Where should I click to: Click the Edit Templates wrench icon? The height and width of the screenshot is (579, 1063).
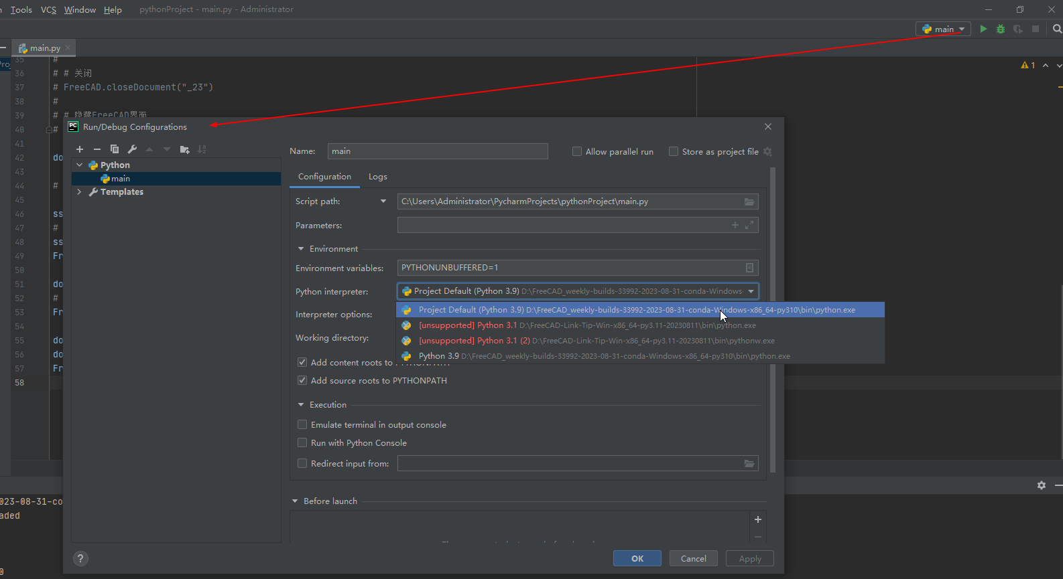(x=132, y=149)
